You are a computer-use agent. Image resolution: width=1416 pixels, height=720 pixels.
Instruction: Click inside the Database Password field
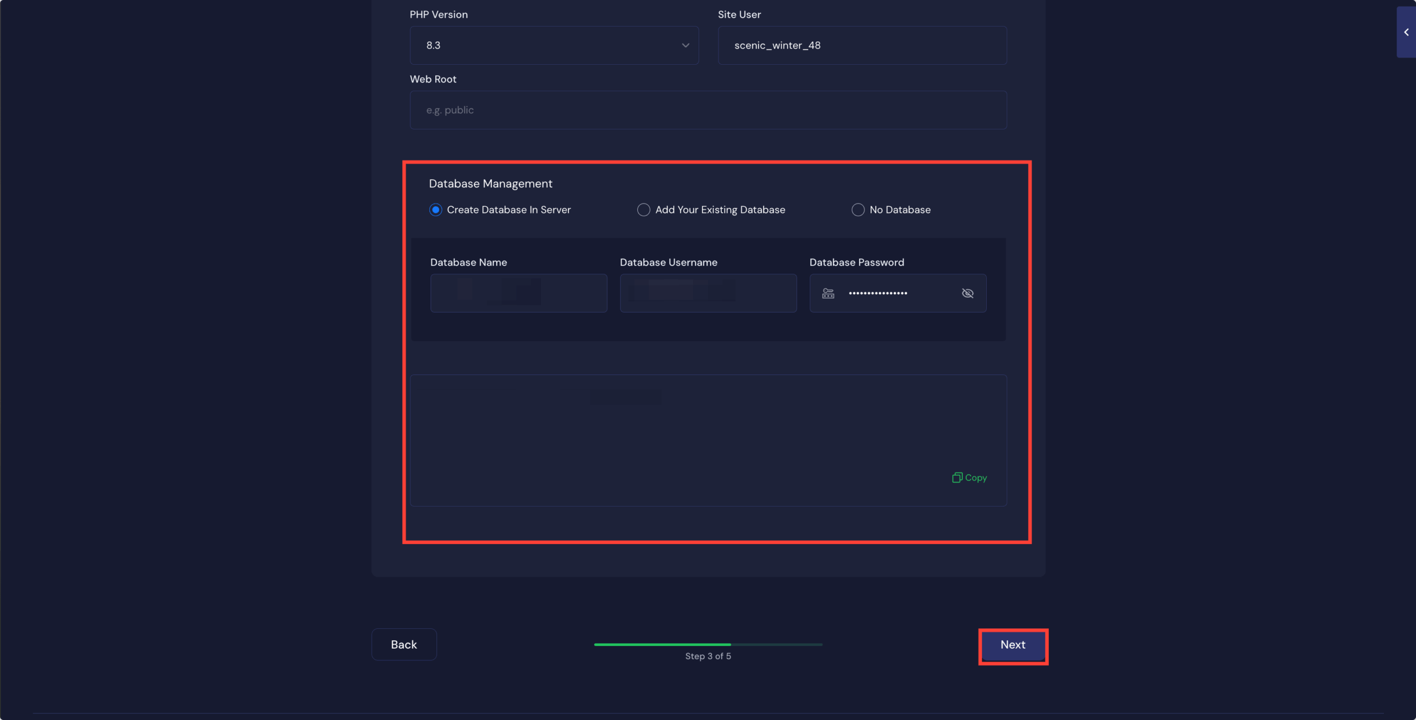(896, 293)
